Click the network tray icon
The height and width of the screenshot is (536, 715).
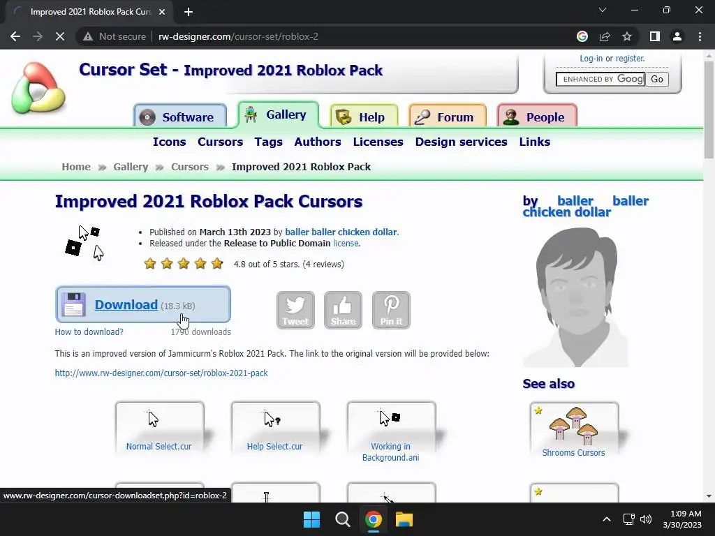[629, 519]
